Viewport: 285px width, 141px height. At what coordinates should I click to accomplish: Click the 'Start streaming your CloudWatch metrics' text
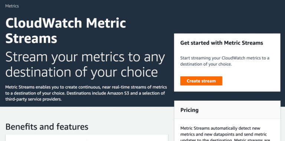(225, 61)
